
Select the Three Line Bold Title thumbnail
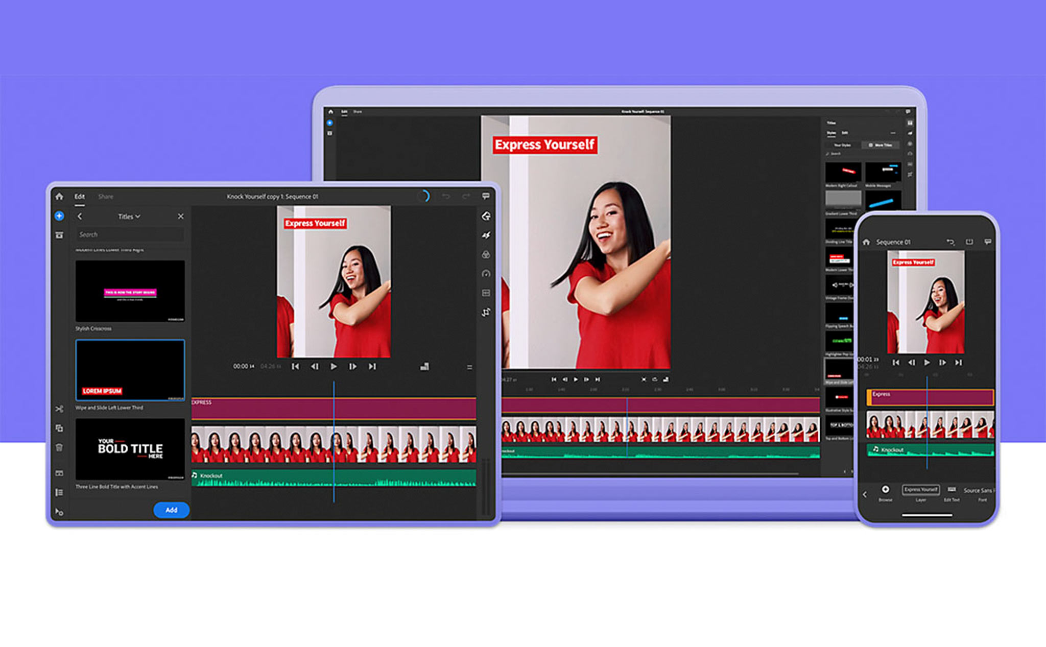[x=130, y=449]
